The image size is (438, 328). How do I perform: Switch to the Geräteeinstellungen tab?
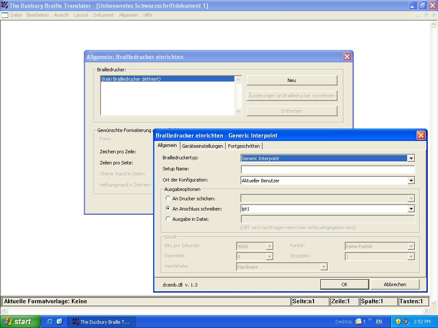click(x=202, y=146)
